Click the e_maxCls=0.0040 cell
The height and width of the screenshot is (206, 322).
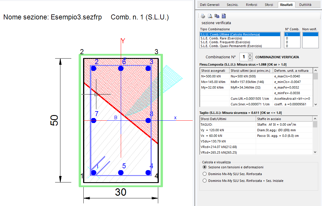293,76
